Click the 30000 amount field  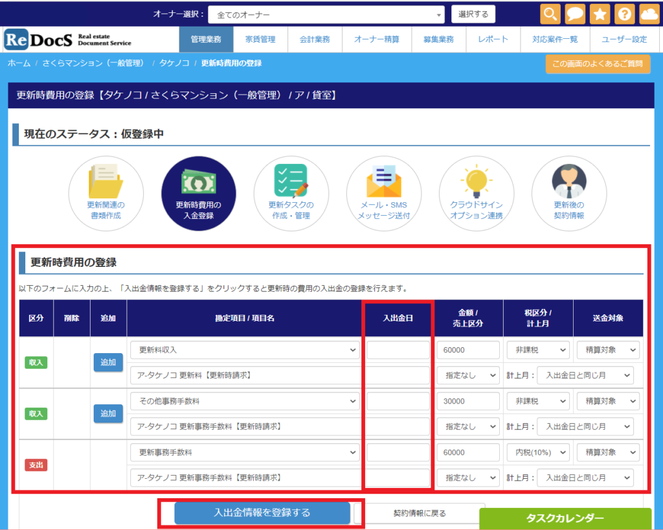tap(468, 401)
